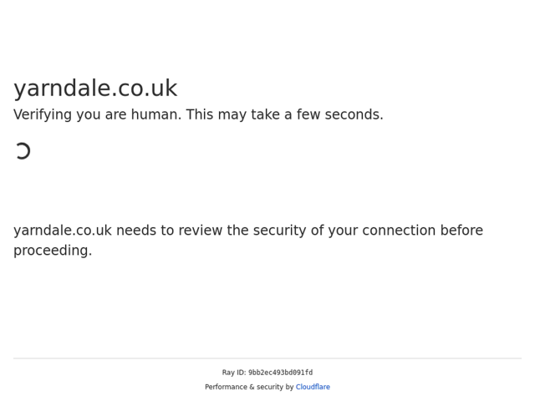535x401 pixels.
Task: Click the word "security" in the footer
Action: click(x=270, y=388)
